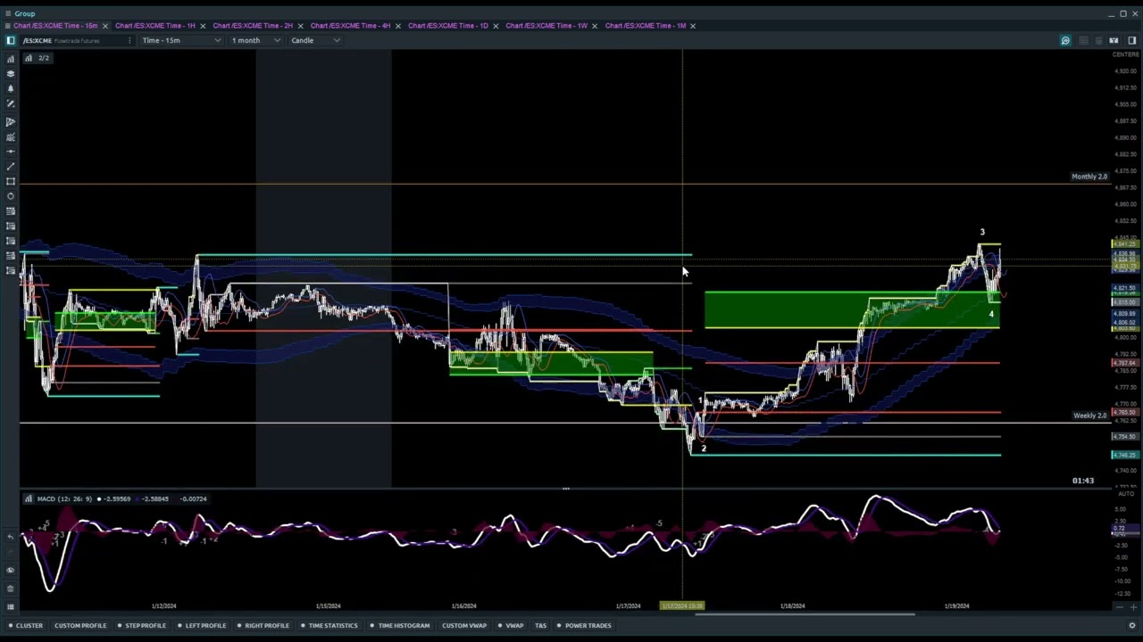Select the trend line drawing tool
This screenshot has width=1143, height=642.
point(11,167)
